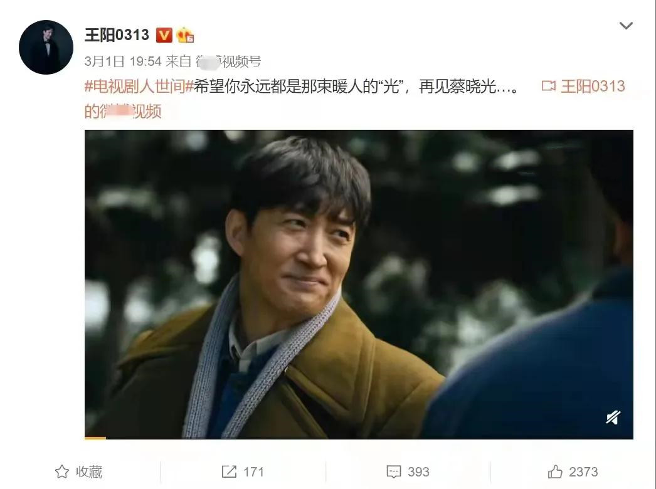656x489 pixels.
Task: Unmute the video using the speaker icon
Action: tap(613, 417)
